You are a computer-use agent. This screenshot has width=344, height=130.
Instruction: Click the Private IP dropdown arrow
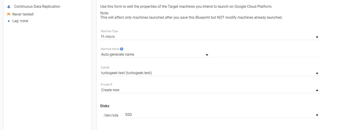(x=317, y=90)
